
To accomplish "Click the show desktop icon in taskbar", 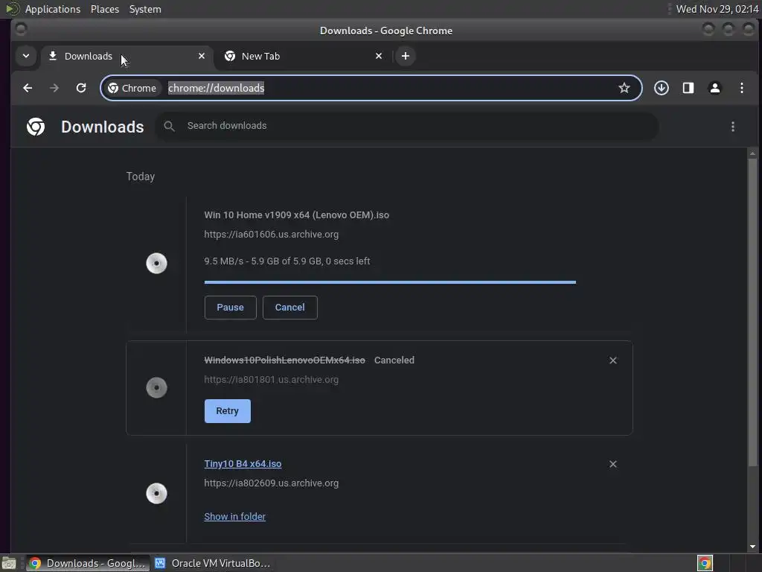I will 9,563.
